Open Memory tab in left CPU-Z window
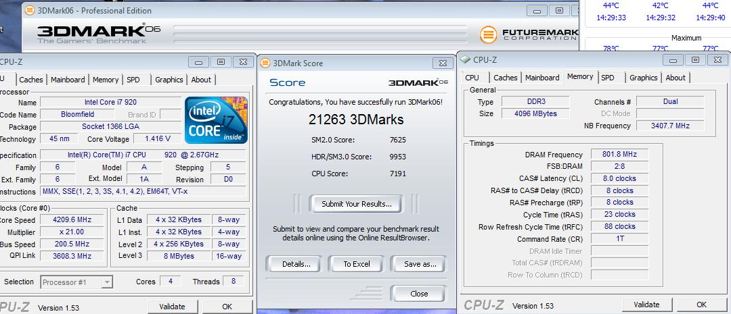Image resolution: width=731 pixels, height=314 pixels. 106,80
